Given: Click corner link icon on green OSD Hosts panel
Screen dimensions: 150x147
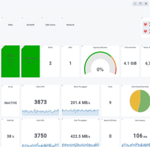Looking at the screenshot, I should pyautogui.click(x=22, y=46).
